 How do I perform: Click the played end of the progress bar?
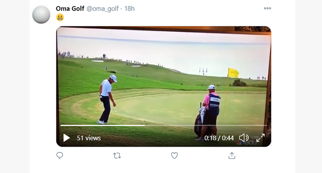145,125
